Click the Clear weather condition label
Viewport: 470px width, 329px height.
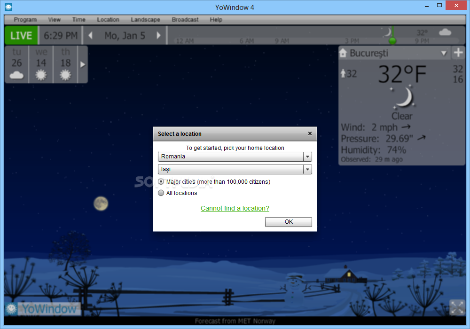pyautogui.click(x=402, y=116)
